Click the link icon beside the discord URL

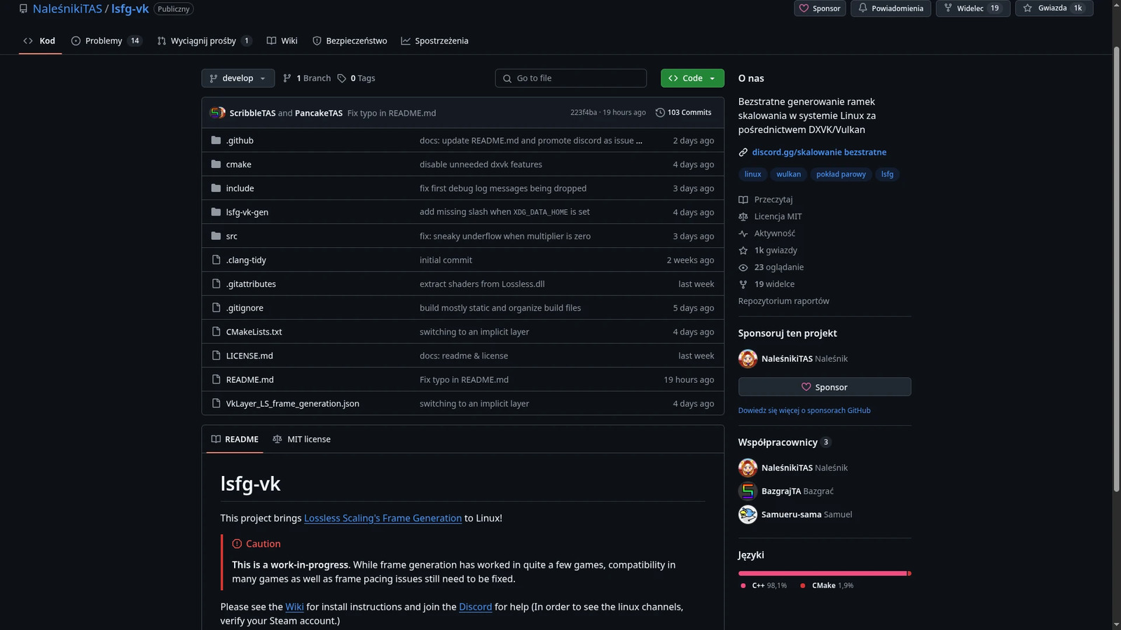pos(743,152)
